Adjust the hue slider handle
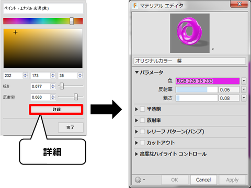Screen dimensions: 251x188 tap(72, 21)
